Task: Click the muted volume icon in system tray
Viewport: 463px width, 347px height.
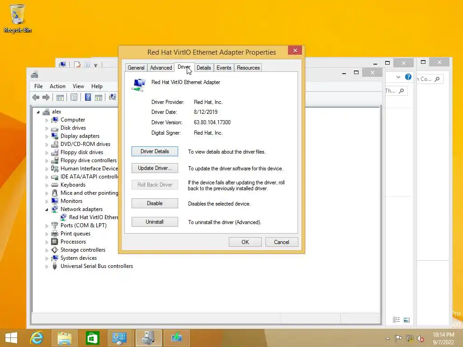Action: tap(420, 338)
